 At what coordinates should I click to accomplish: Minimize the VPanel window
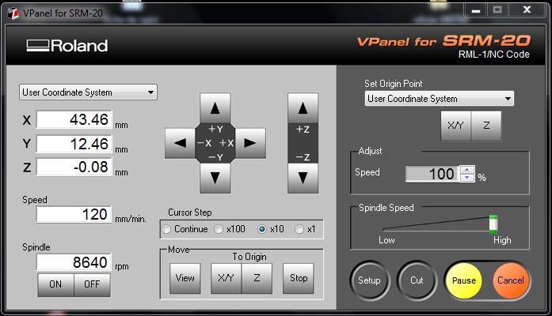(x=476, y=9)
